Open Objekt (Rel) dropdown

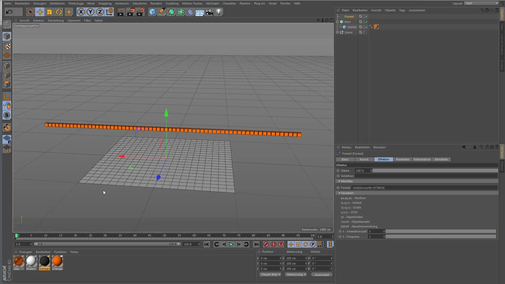click(270, 275)
